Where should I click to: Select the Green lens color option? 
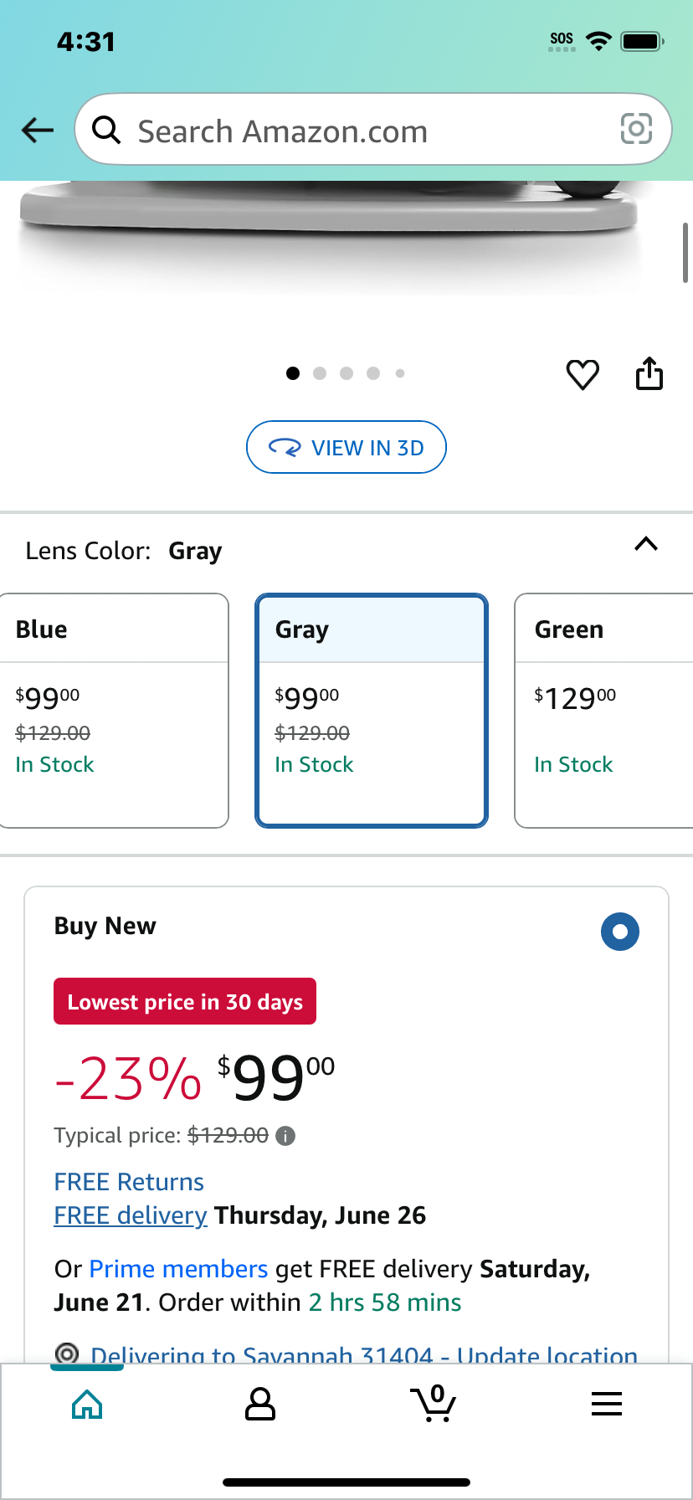point(603,711)
